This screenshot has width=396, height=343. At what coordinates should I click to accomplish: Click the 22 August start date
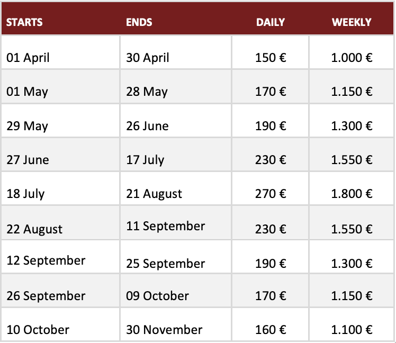point(34,229)
